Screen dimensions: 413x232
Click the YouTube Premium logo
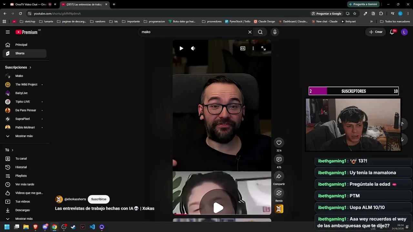click(26, 32)
